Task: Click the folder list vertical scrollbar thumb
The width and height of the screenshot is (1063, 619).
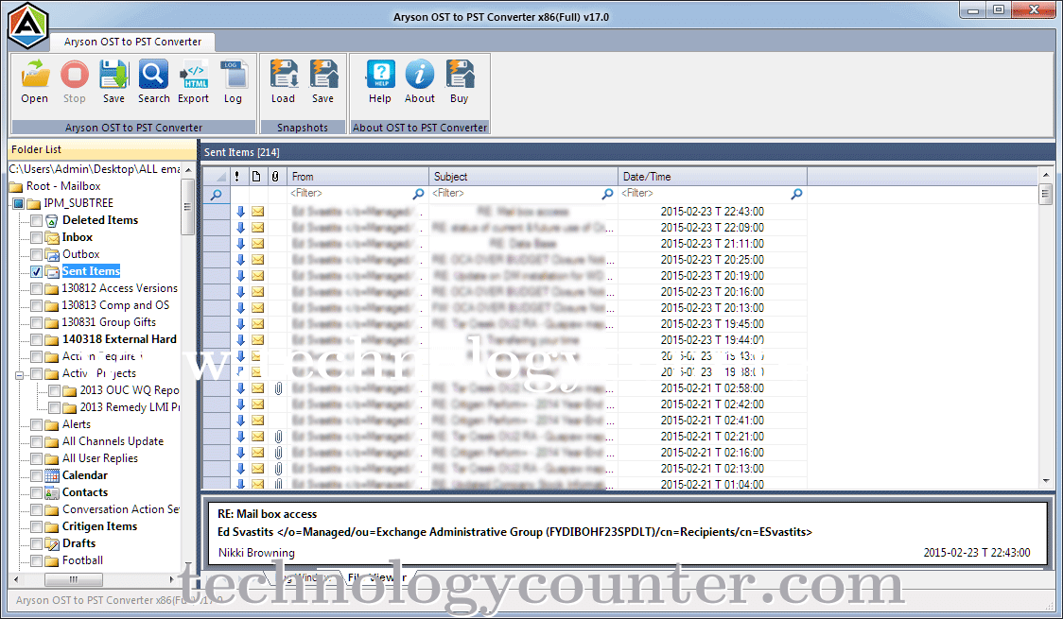Action: (x=188, y=206)
